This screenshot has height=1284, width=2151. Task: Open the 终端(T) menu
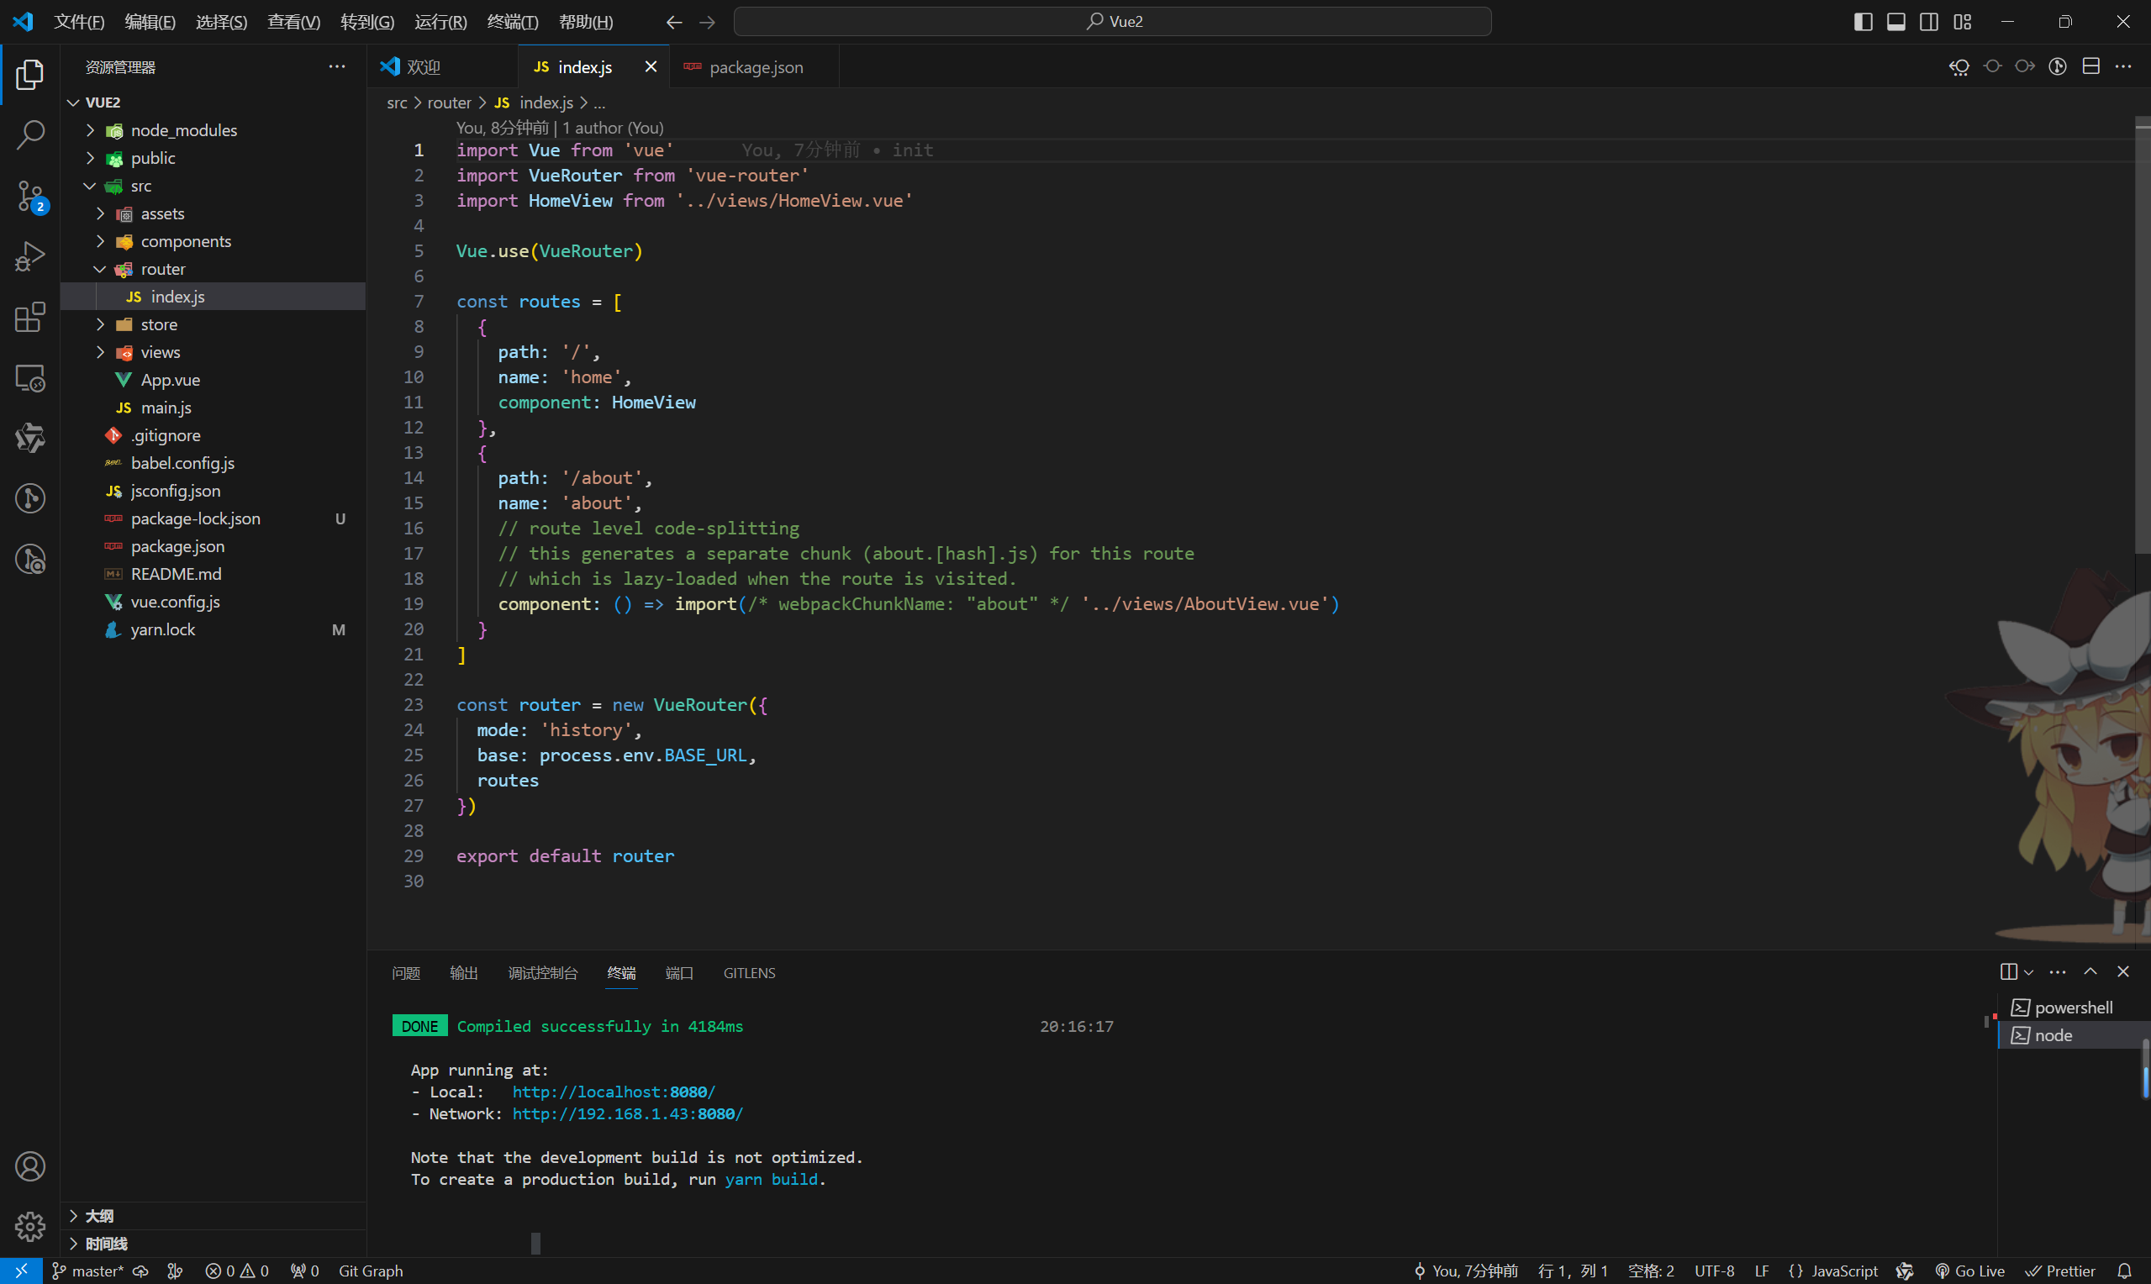click(512, 22)
